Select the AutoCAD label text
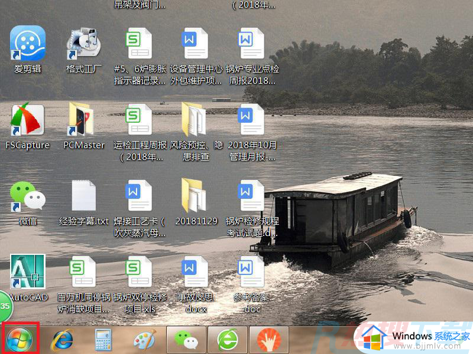 tap(28, 297)
